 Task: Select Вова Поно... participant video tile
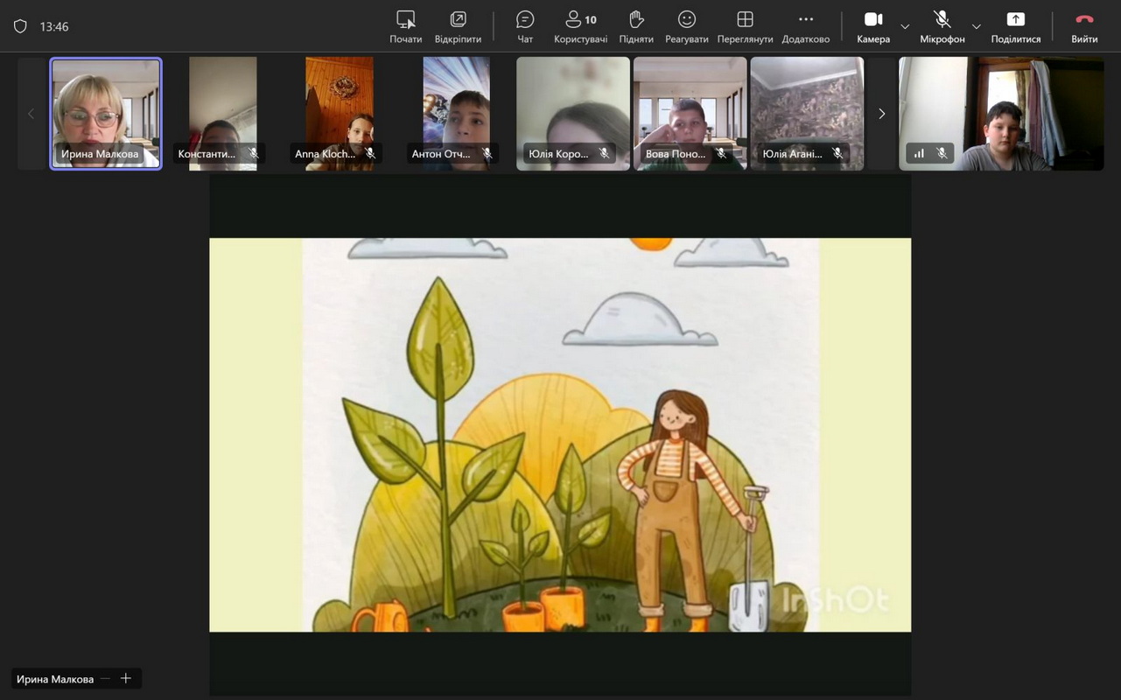(690, 113)
